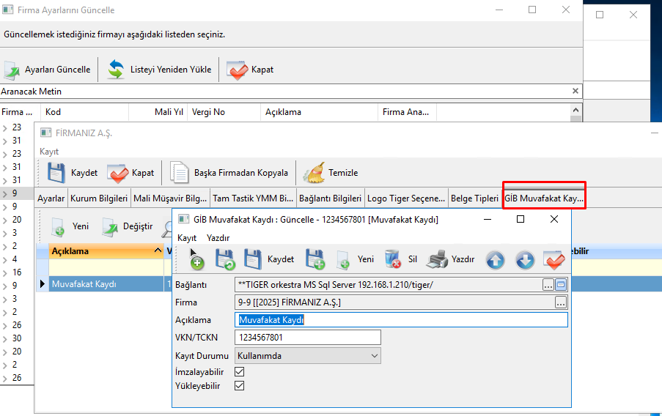Click the Sil trash icon in dialog

(x=393, y=259)
